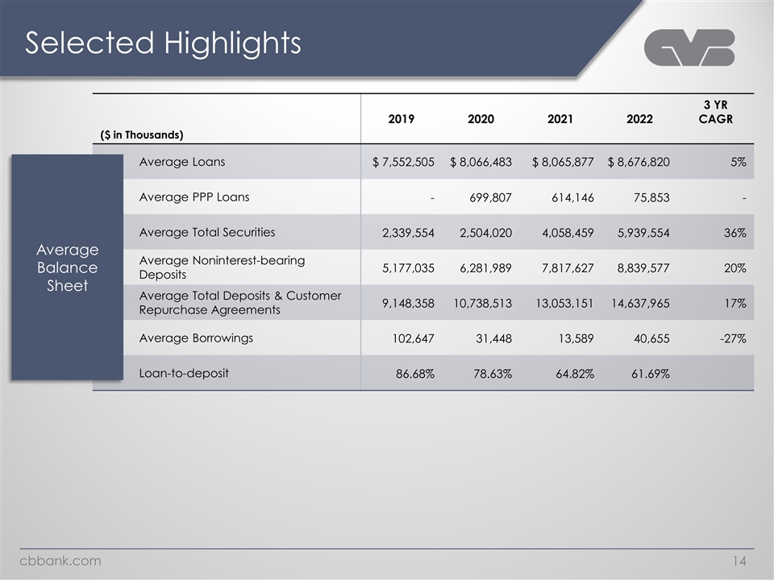Select the Average PPP Loans row label
Screen dimensions: 774x580
click(x=194, y=197)
